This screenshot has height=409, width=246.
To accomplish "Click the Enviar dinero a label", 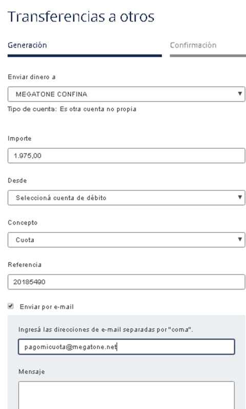I will pos(32,77).
